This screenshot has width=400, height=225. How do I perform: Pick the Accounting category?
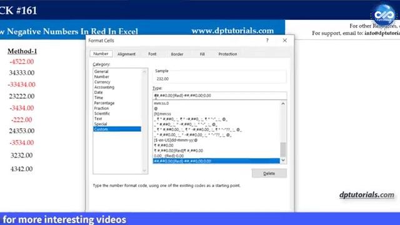[x=104, y=87]
